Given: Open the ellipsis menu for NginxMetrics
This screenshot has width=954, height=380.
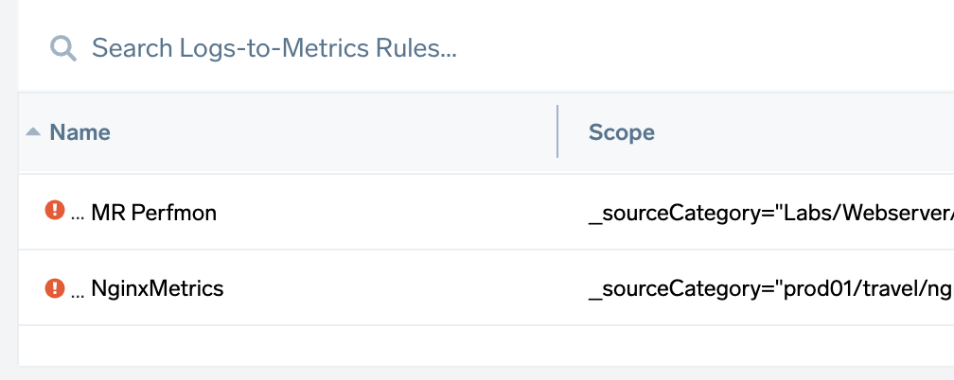Looking at the screenshot, I should pyautogui.click(x=78, y=290).
